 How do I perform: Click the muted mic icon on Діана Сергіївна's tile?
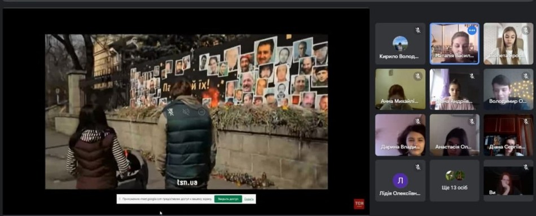coord(526,121)
